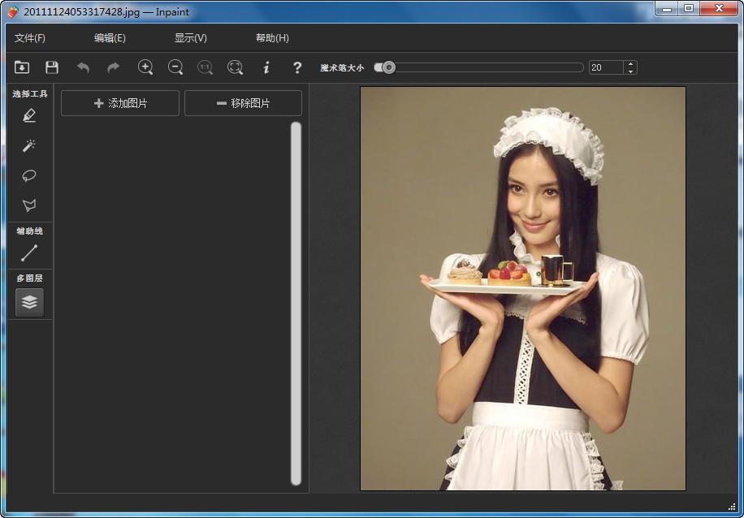
Task: Select the magic wand tool
Action: 28,145
